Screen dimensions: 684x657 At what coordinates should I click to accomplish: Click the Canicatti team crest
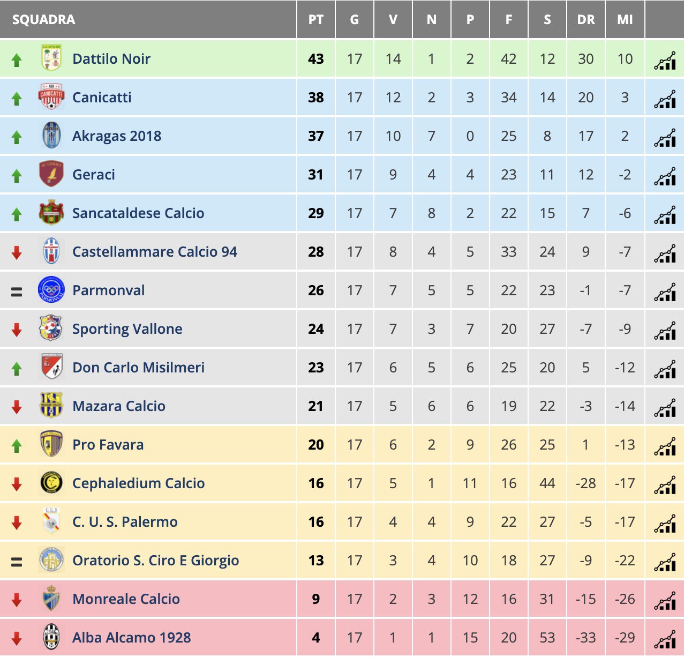51,97
